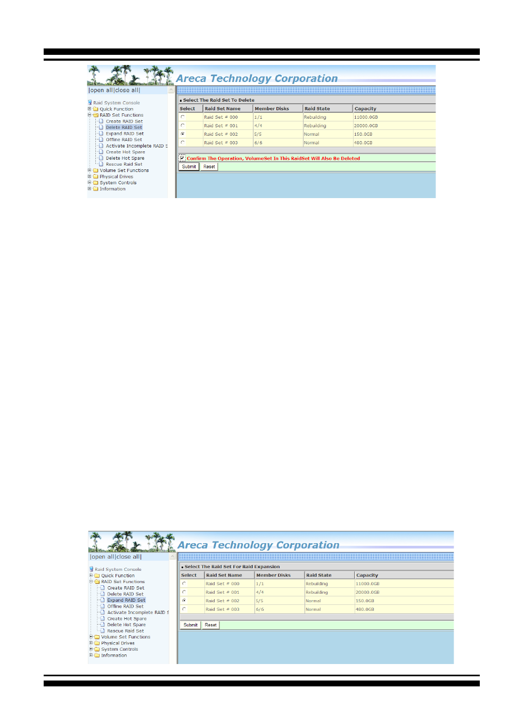Click Physical Drives folder icon in delete-page tree
This screenshot has width=508, height=721.
96,177
